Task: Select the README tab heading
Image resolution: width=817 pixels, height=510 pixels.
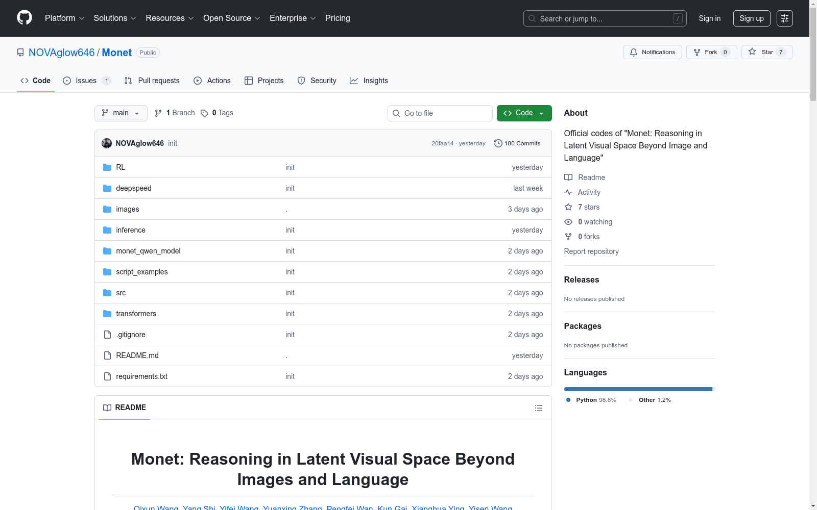Action: pos(125,407)
